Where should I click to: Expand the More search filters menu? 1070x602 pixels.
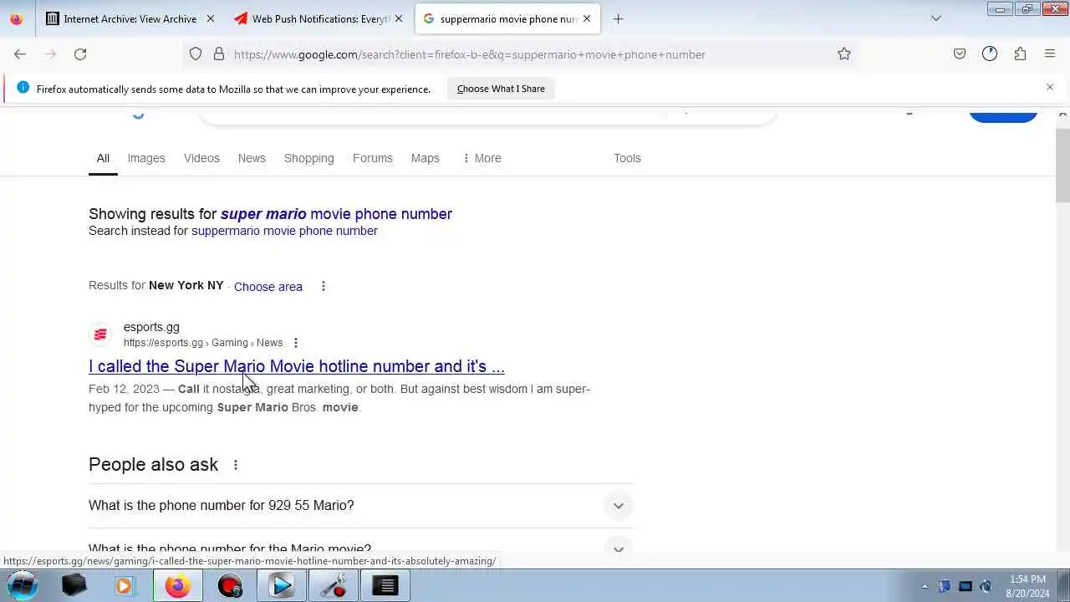point(481,158)
